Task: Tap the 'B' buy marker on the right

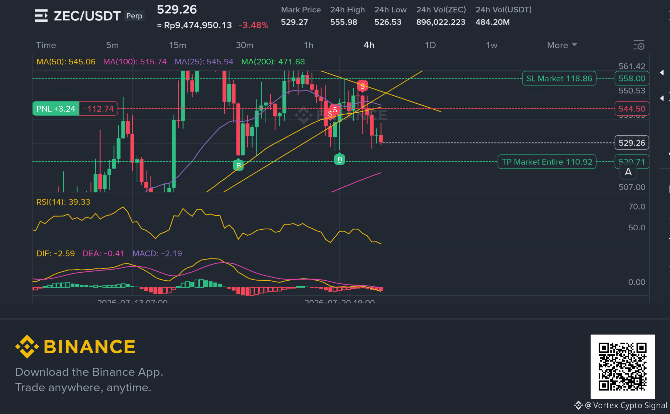Action: (340, 160)
